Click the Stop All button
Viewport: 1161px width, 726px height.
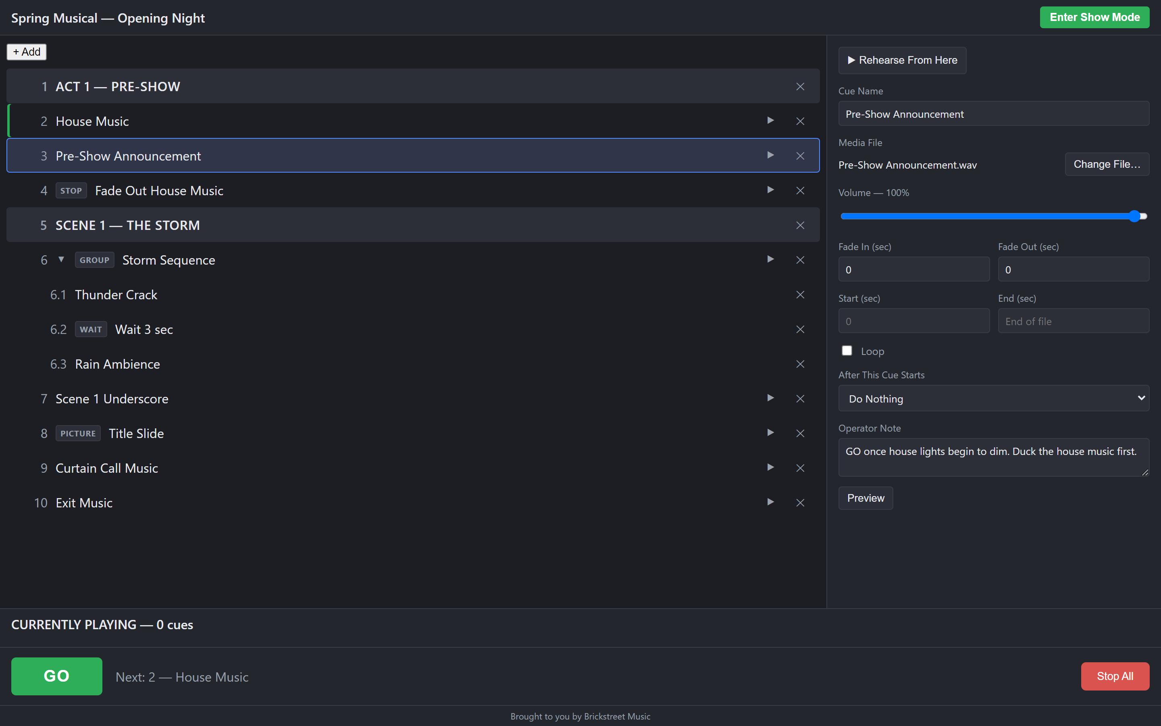tap(1115, 676)
